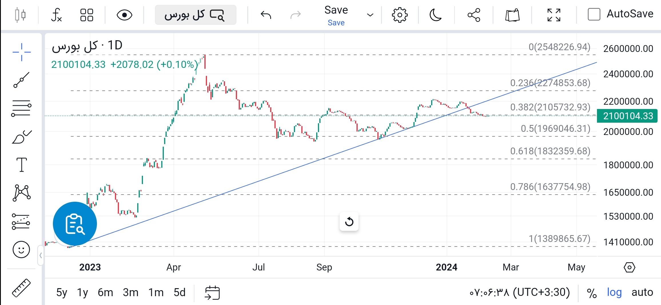Viewport: 661px width, 305px height.
Task: Toggle the auto scale
Action: coord(642,292)
